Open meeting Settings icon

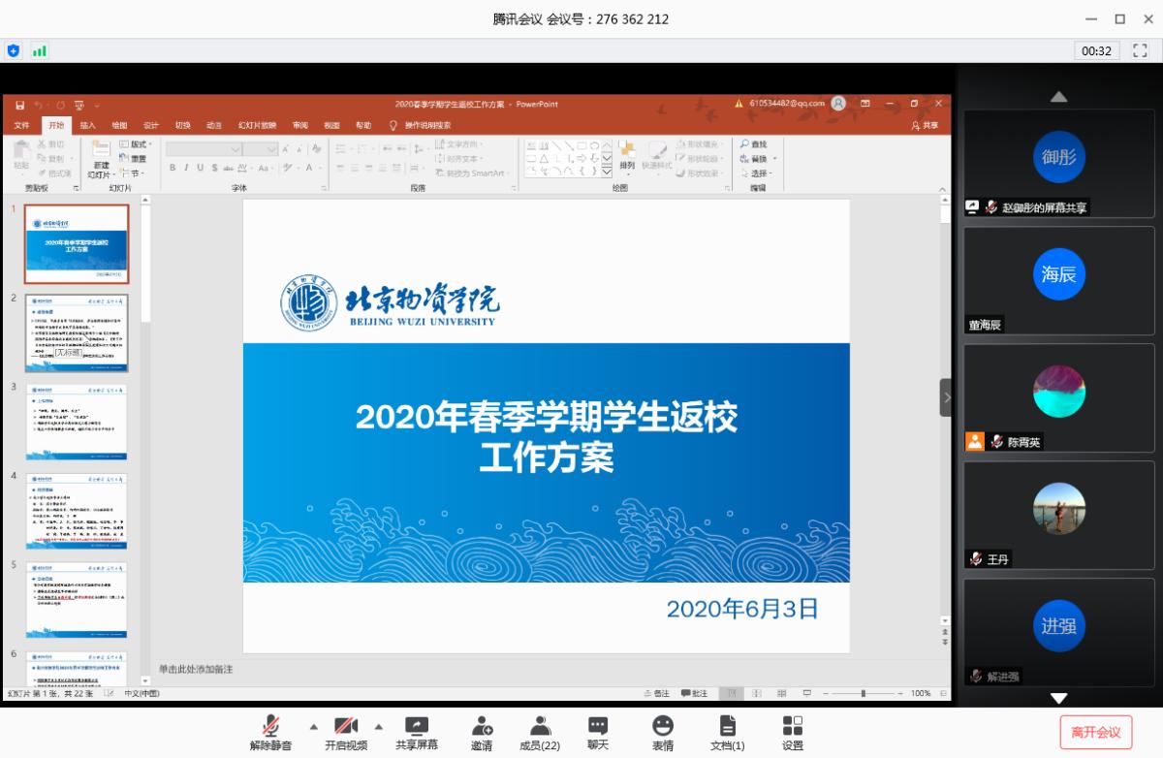coord(792,726)
